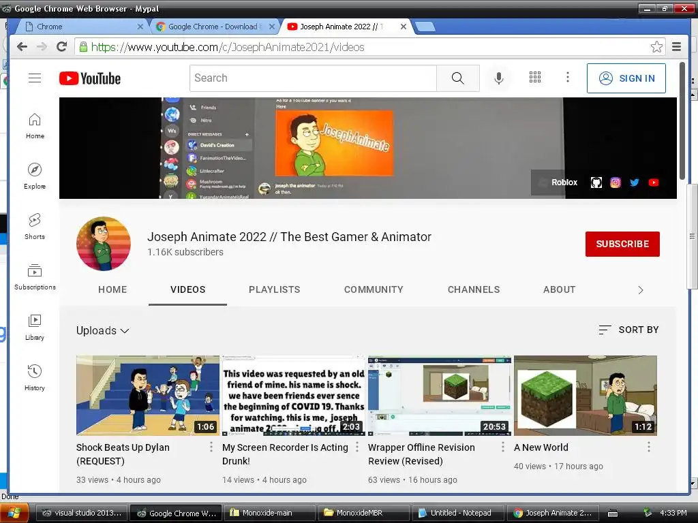Play the screen recorder text thumbnail
Image resolution: width=698 pixels, height=523 pixels.
pyautogui.click(x=294, y=396)
